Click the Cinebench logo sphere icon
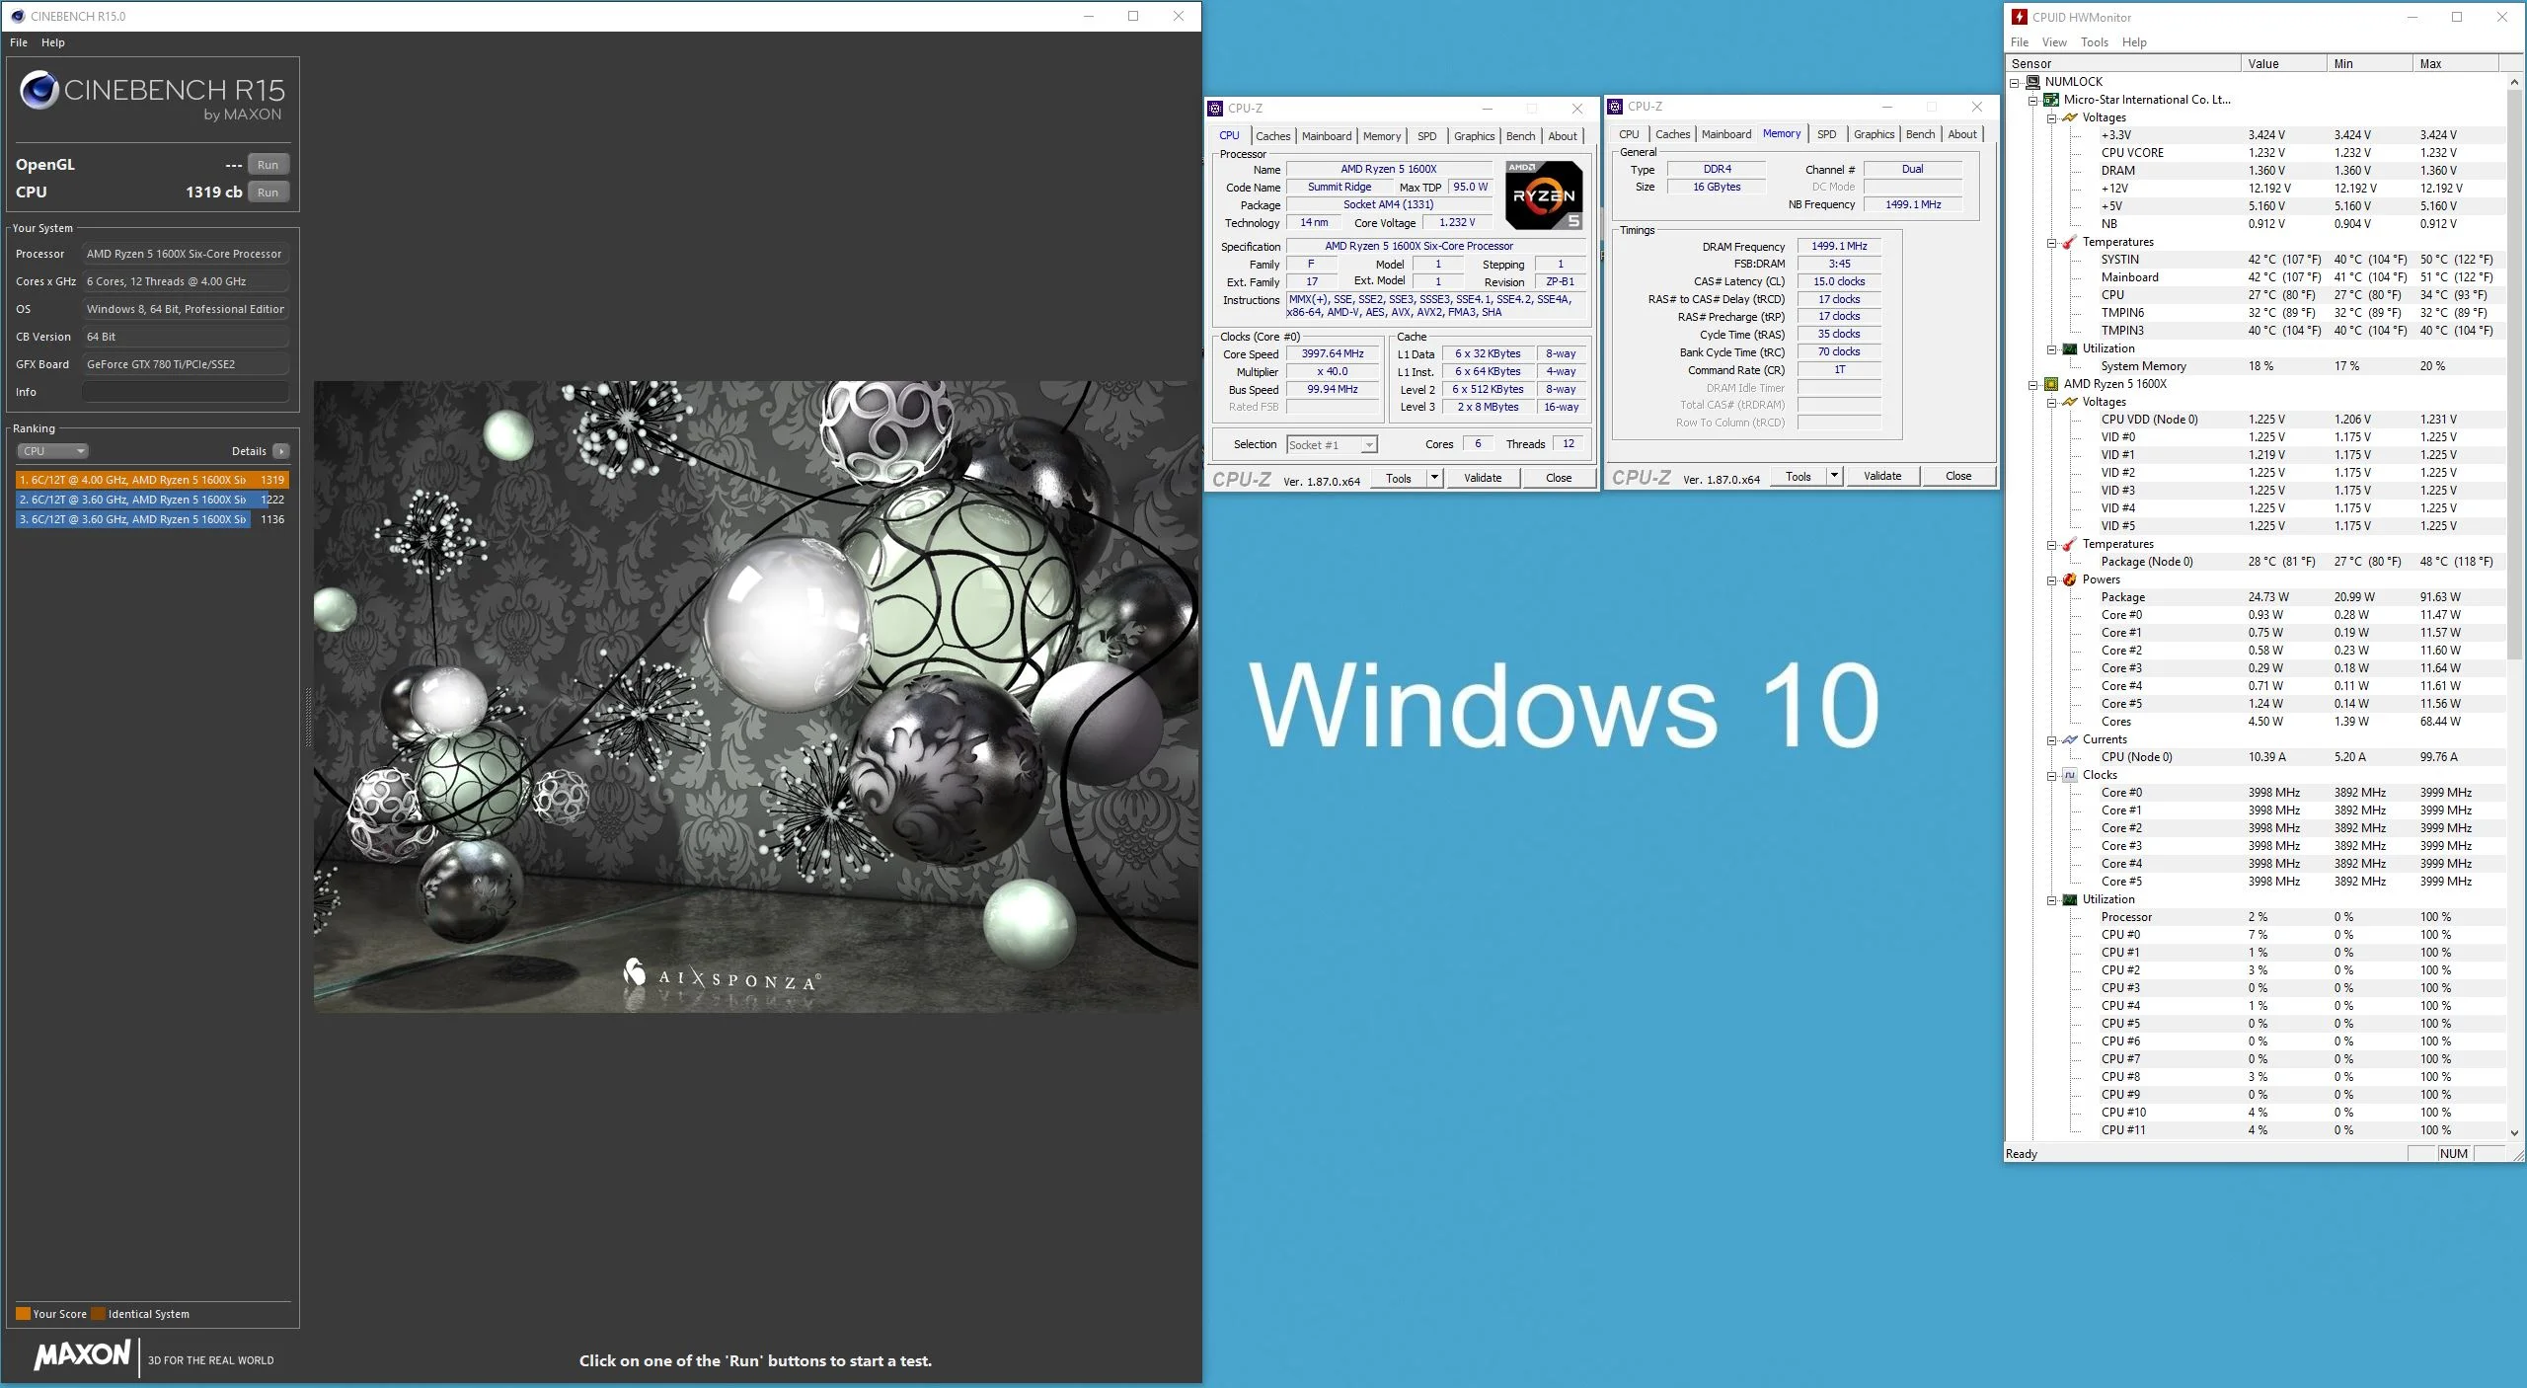The image size is (2527, 1388). pos(39,90)
